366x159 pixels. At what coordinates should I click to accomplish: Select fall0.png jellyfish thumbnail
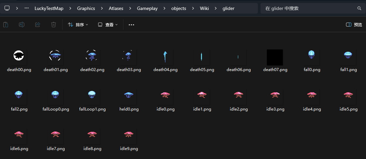(312, 57)
